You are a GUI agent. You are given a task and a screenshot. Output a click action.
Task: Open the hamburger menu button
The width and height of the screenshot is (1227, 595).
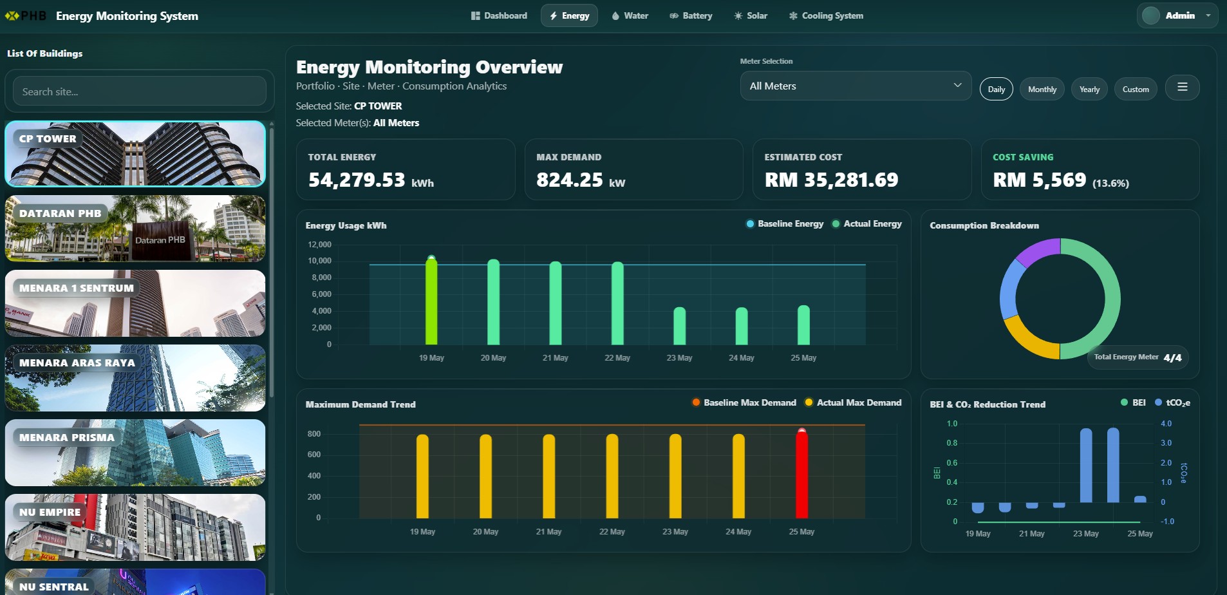[x=1183, y=88]
